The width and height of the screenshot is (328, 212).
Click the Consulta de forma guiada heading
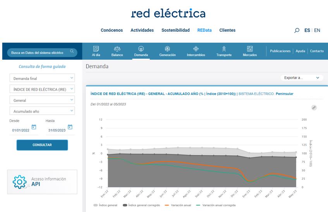pyautogui.click(x=42, y=67)
